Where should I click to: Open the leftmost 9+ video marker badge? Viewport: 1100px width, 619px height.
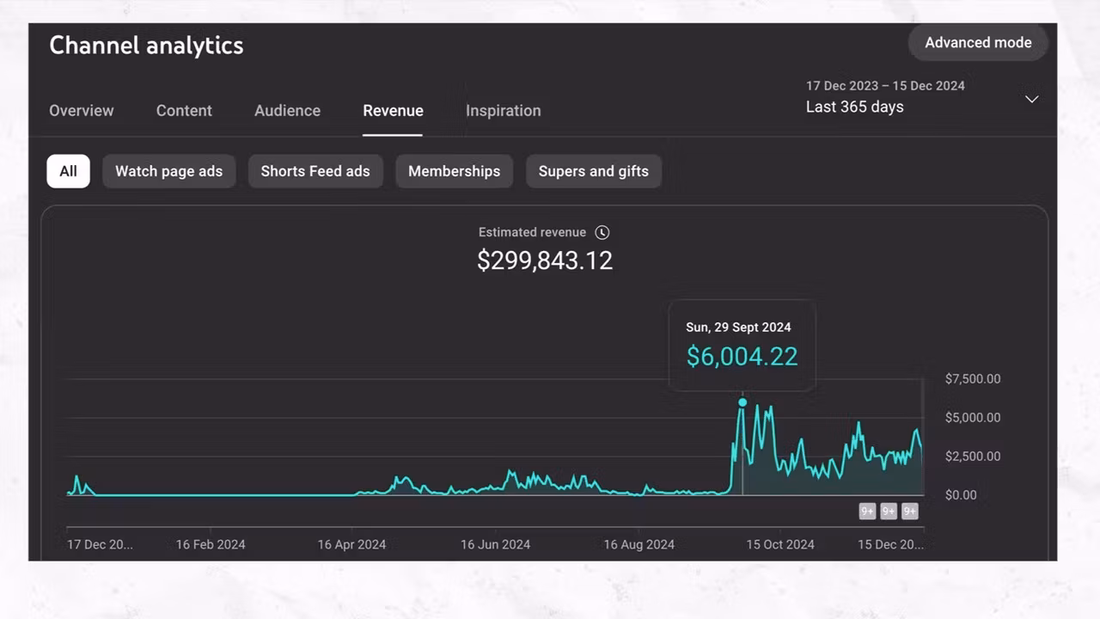[x=867, y=512]
